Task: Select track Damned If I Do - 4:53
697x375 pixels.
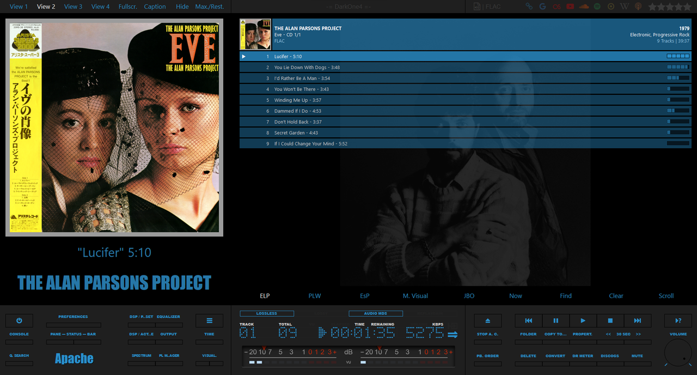Action: [x=466, y=111]
